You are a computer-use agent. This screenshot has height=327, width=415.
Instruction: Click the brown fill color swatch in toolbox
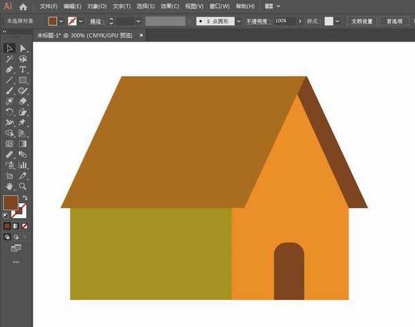(10, 203)
